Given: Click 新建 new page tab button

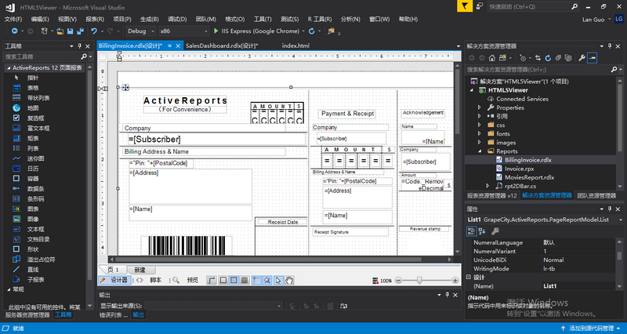Looking at the screenshot, I should click(140, 270).
